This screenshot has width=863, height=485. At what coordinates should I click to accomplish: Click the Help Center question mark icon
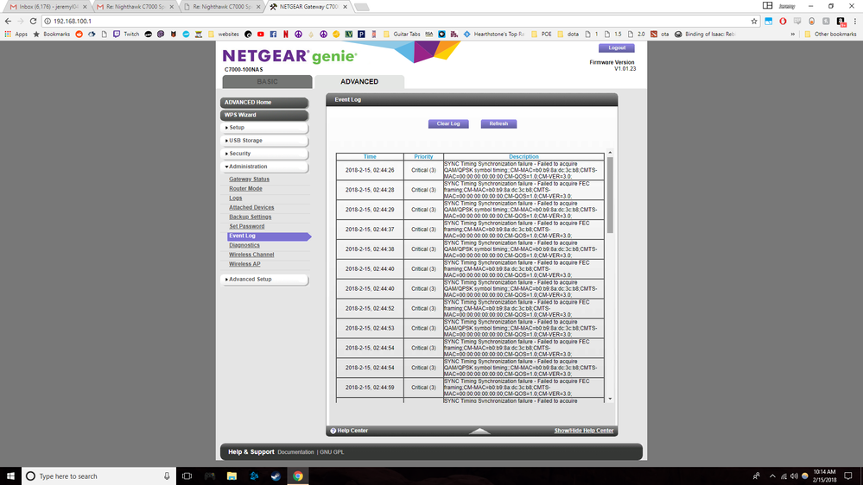click(x=333, y=431)
